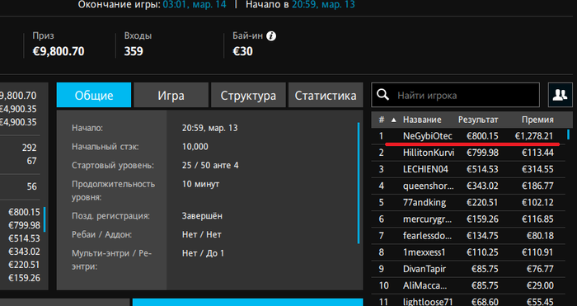
Task: Select player HillitonKurvi row
Action: 468,153
